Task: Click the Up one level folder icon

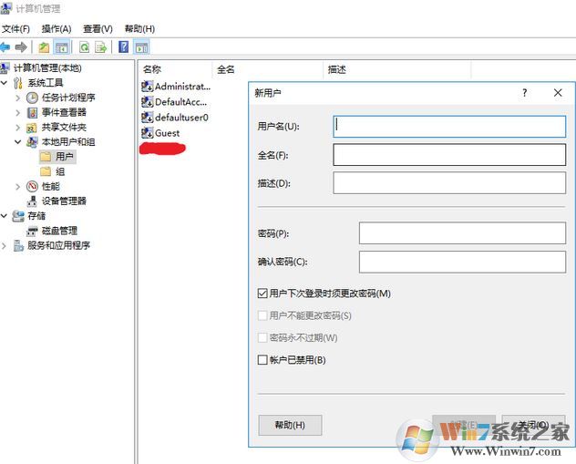Action: [x=44, y=47]
